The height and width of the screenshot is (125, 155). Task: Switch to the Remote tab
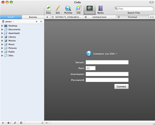tap(33, 17)
